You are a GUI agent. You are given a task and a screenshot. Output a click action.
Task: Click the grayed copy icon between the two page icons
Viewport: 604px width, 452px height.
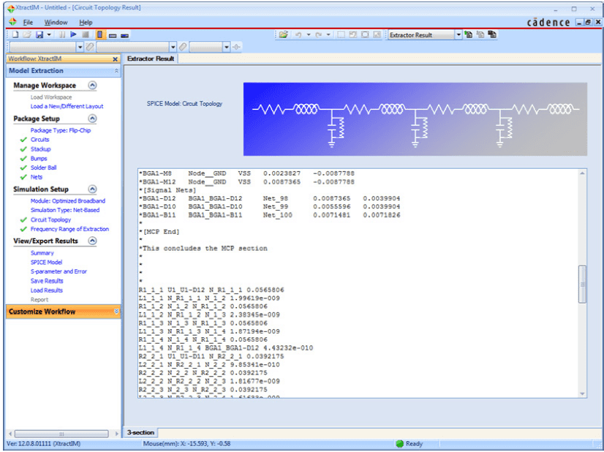click(480, 34)
